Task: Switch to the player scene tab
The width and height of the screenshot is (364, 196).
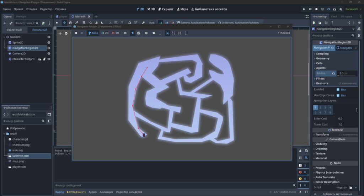Action: (x=61, y=16)
